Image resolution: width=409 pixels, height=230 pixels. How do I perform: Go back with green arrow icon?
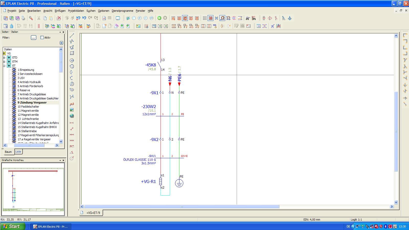pyautogui.click(x=159, y=18)
